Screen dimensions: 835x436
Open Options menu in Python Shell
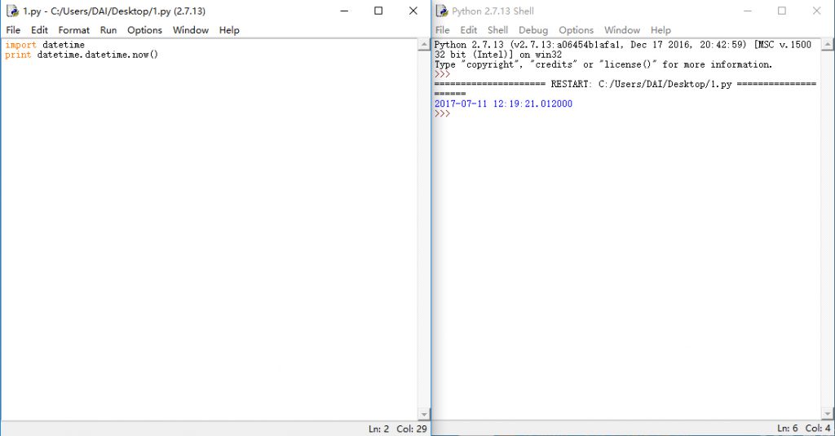pyautogui.click(x=577, y=30)
